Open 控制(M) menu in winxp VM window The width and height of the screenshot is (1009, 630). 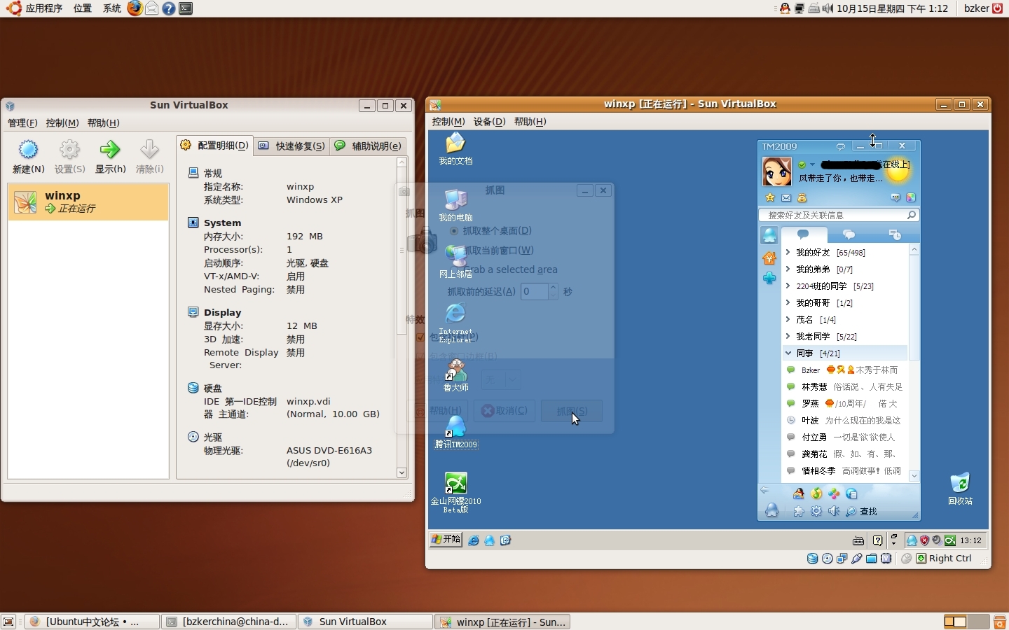[x=448, y=122]
